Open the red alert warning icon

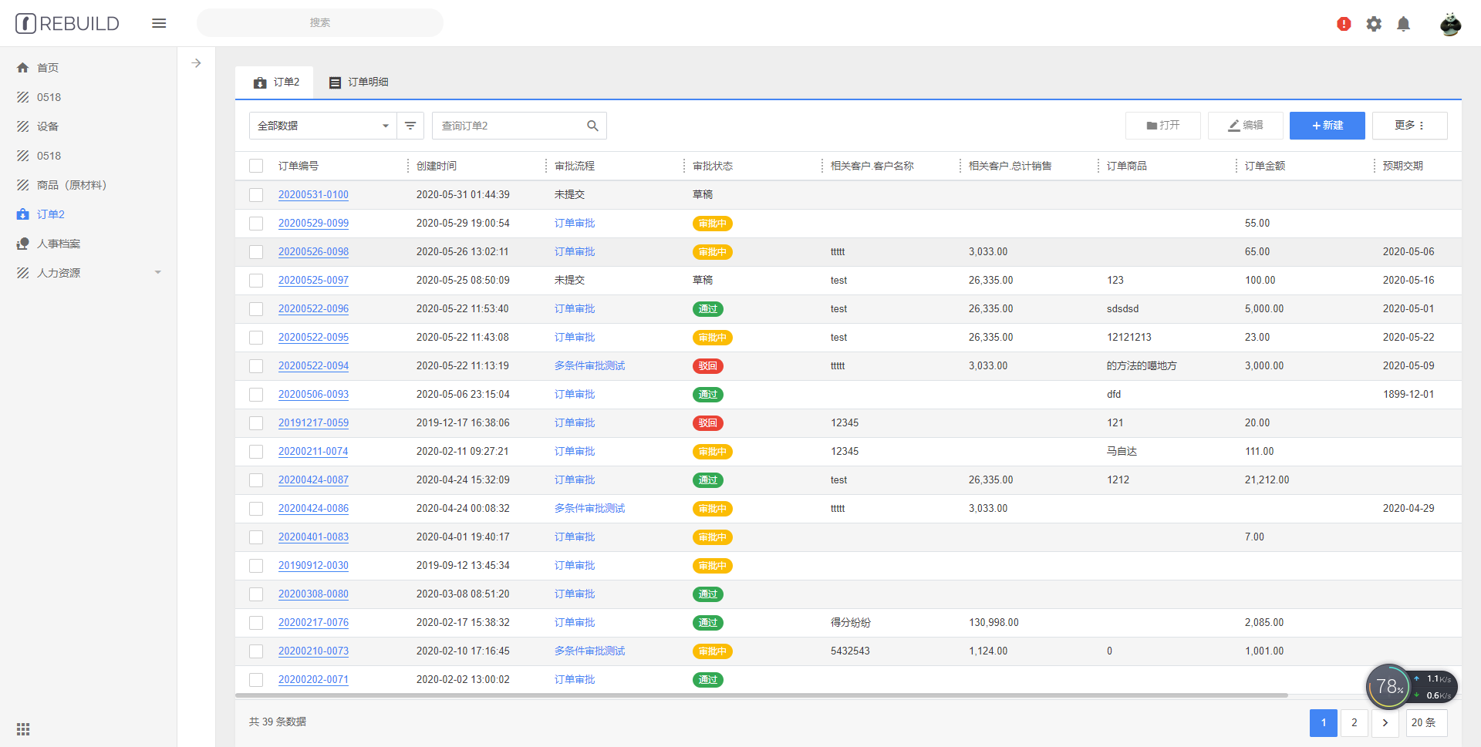[x=1344, y=24]
